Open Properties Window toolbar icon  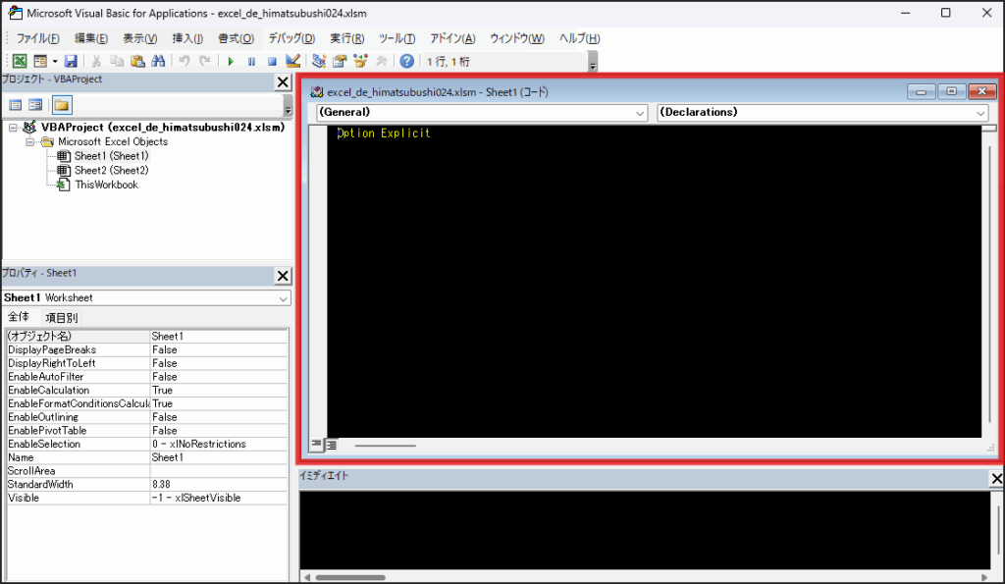[339, 61]
